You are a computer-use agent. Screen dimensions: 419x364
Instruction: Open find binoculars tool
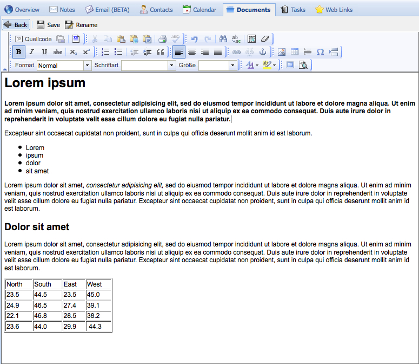point(223,39)
